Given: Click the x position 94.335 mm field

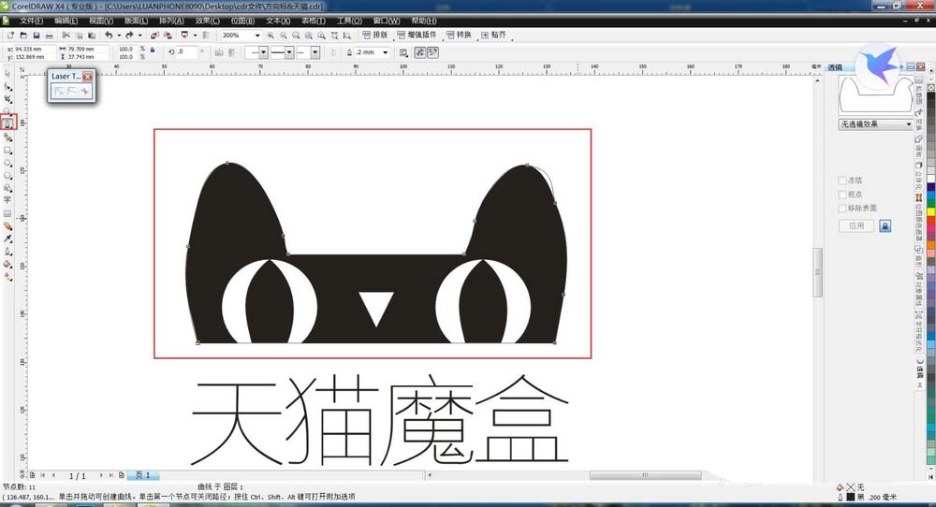Looking at the screenshot, I should 34,49.
